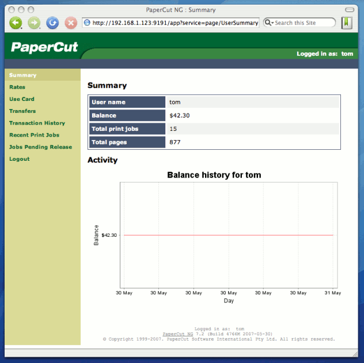Click the toolbar toggle pill in title bar
This screenshot has width=364, height=363.
click(x=350, y=10)
